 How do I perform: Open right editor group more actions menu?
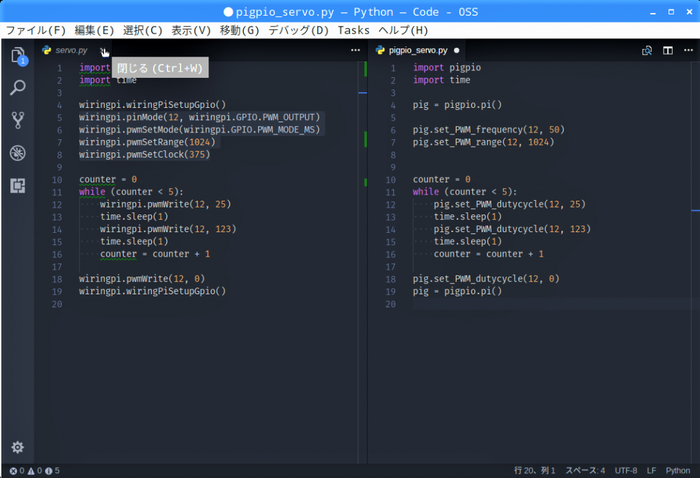[688, 51]
